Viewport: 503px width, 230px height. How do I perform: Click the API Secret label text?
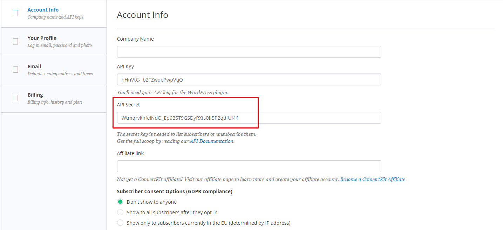(128, 105)
